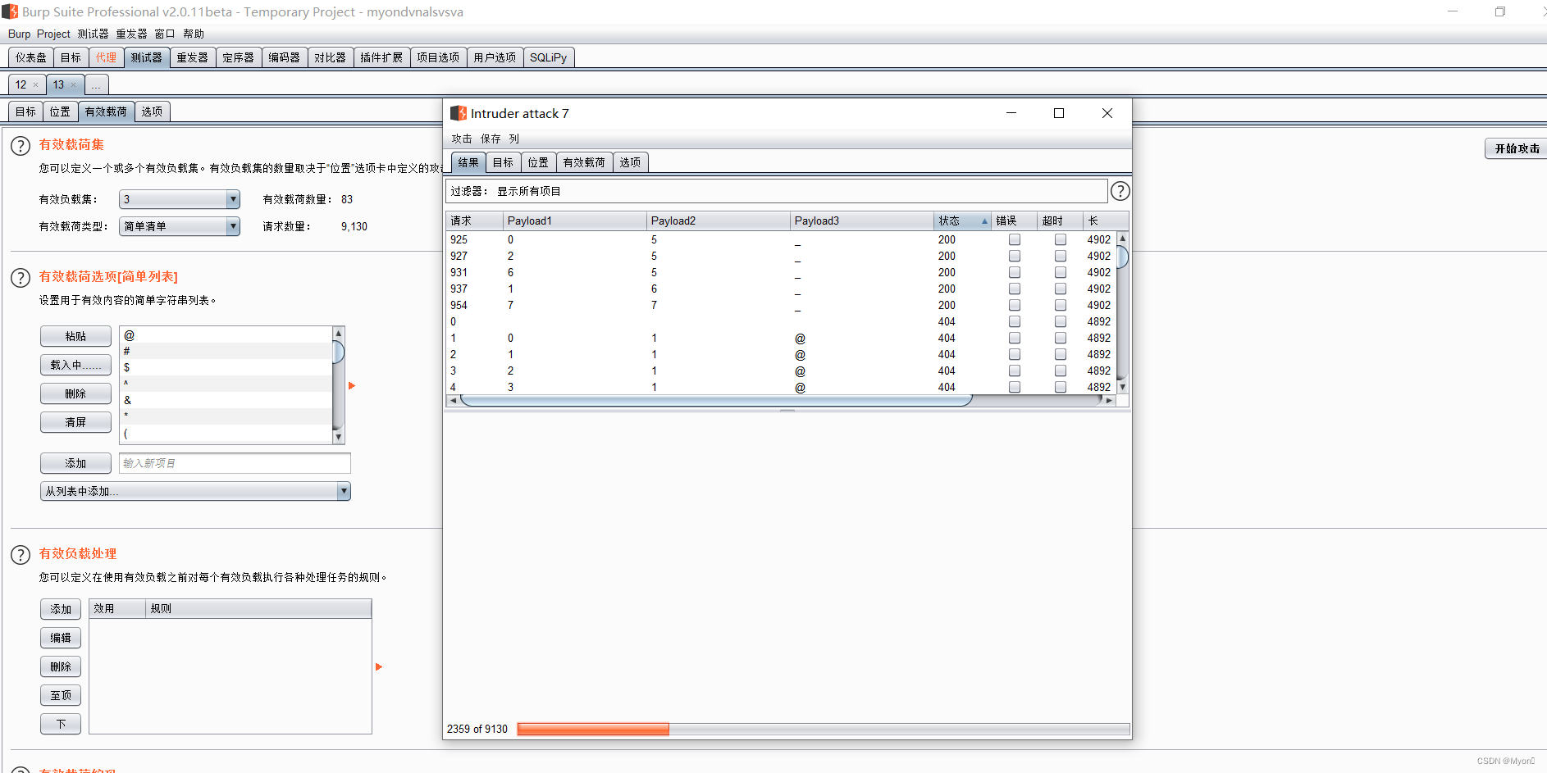Click attack progress bar 2359 of 9130
The width and height of the screenshot is (1547, 773).
[x=824, y=729]
